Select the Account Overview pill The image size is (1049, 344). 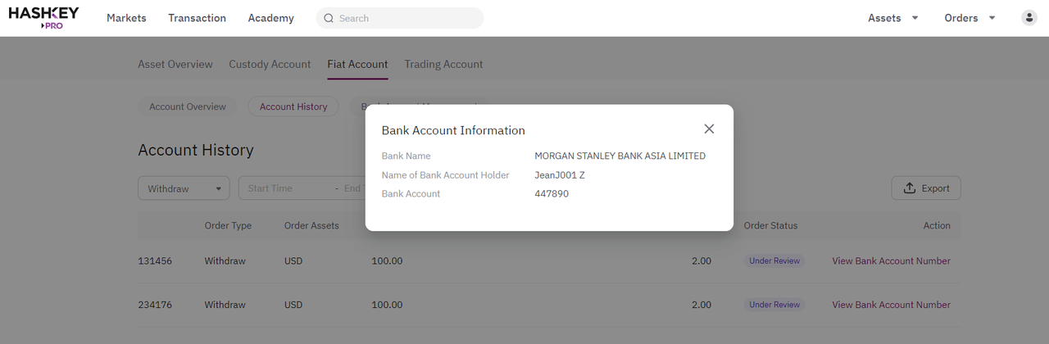[x=188, y=106]
